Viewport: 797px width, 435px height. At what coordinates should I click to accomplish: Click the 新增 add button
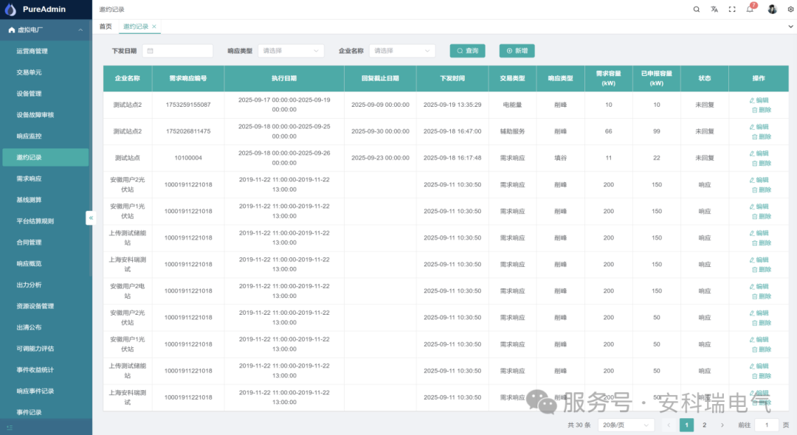516,50
